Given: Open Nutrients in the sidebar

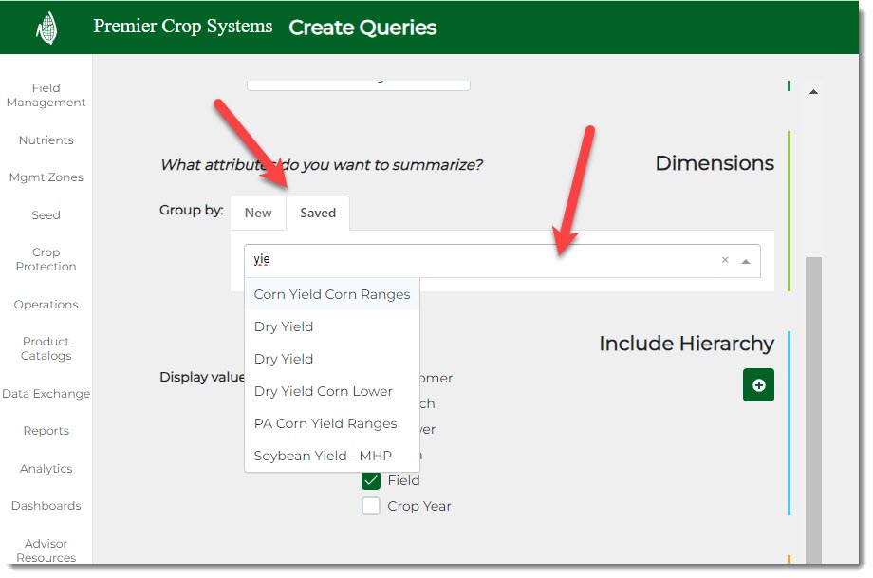Looking at the screenshot, I should pyautogui.click(x=46, y=140).
